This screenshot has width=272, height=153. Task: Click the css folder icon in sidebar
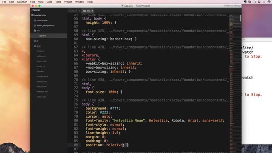[x=35, y=31]
